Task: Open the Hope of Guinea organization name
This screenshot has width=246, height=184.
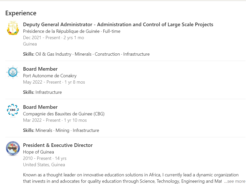Action: (38, 152)
